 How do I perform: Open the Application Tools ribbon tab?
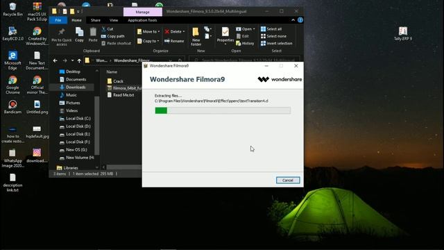pos(142,20)
